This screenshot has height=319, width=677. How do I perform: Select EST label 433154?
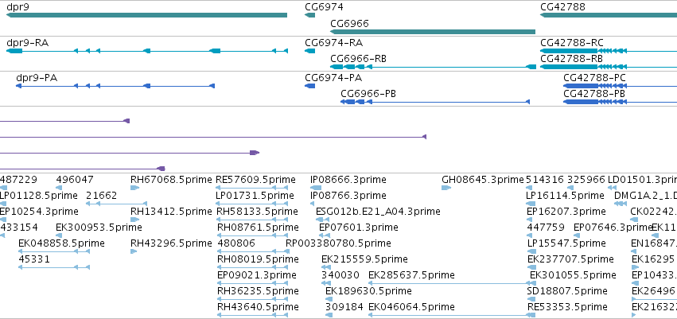19,227
